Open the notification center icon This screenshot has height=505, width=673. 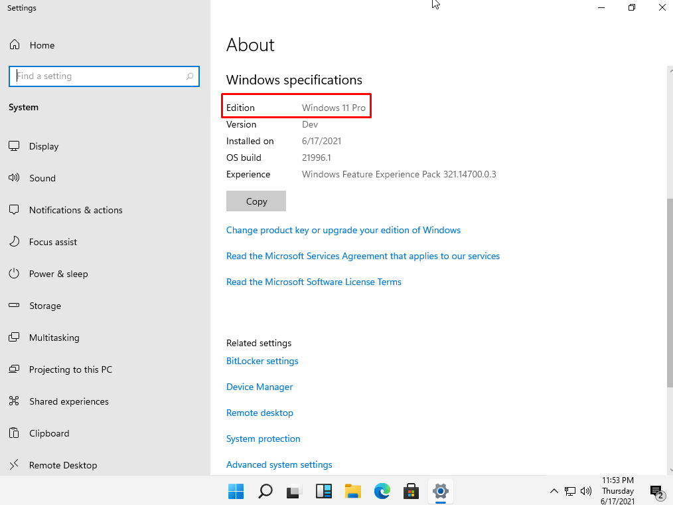[657, 491]
